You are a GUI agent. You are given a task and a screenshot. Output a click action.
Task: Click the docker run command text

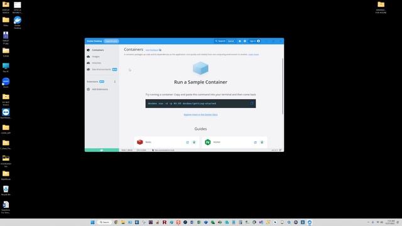pos(182,104)
